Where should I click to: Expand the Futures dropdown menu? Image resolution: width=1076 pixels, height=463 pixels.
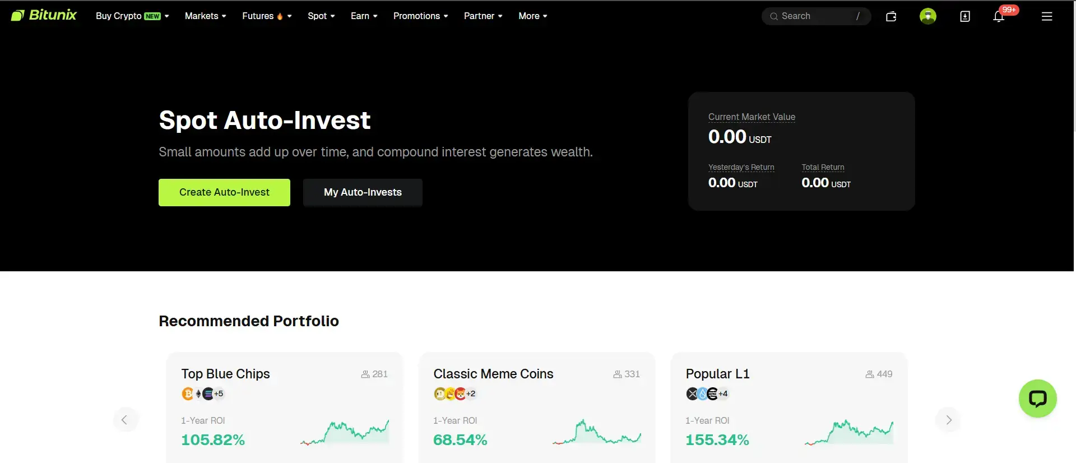pos(267,16)
